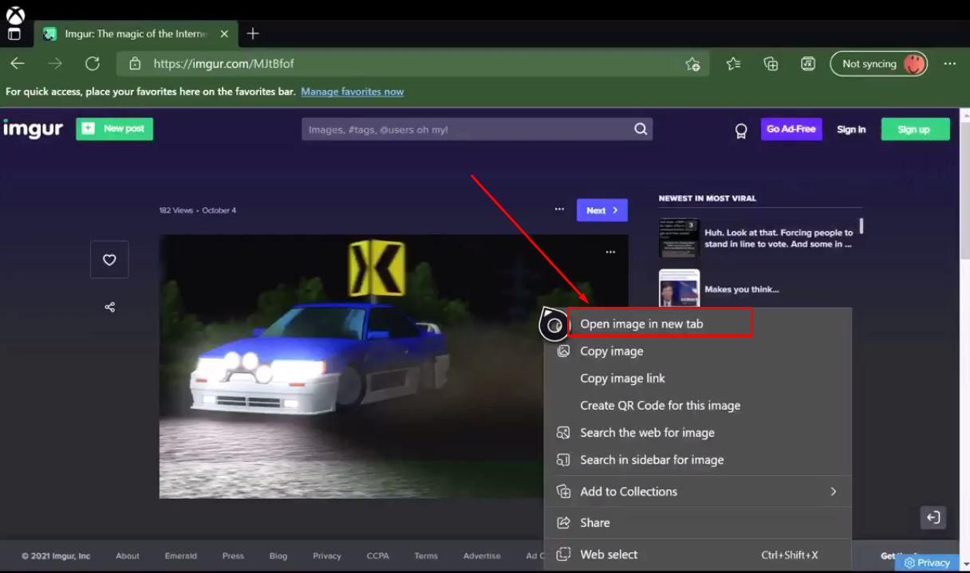Select Copy image in the context menu
This screenshot has width=970, height=573.
click(x=612, y=351)
